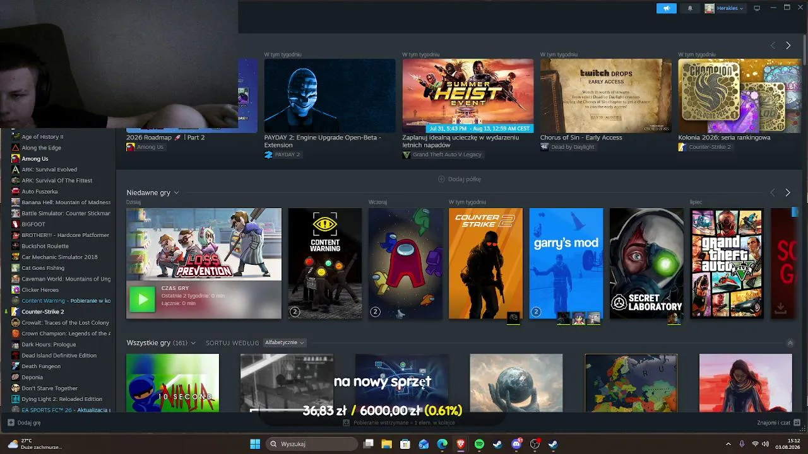Image resolution: width=808 pixels, height=454 pixels.
Task: Show next news items with right arrow
Action: click(x=788, y=45)
